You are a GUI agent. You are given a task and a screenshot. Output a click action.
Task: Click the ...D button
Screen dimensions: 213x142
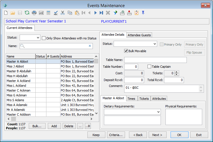click(88, 126)
